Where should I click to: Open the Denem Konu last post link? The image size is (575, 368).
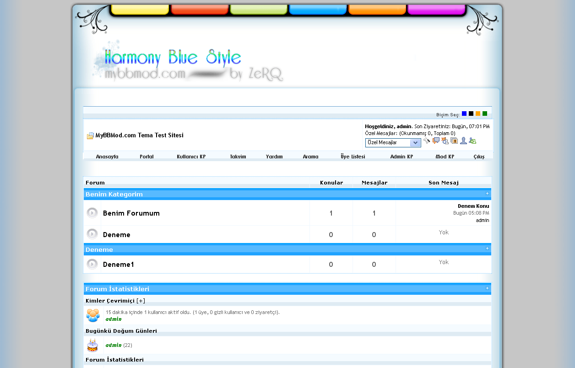click(473, 206)
